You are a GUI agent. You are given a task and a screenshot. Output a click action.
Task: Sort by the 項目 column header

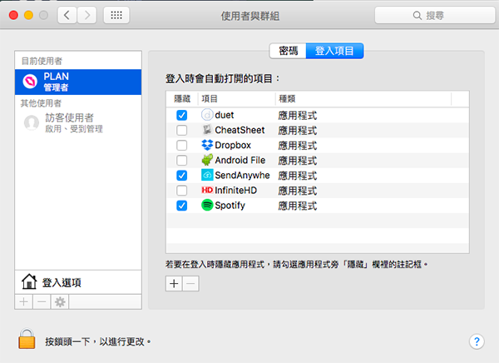pos(236,99)
